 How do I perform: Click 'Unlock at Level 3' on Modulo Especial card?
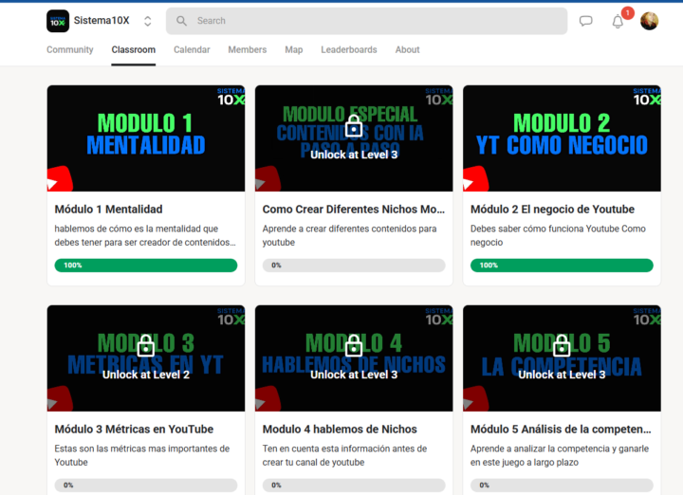354,155
